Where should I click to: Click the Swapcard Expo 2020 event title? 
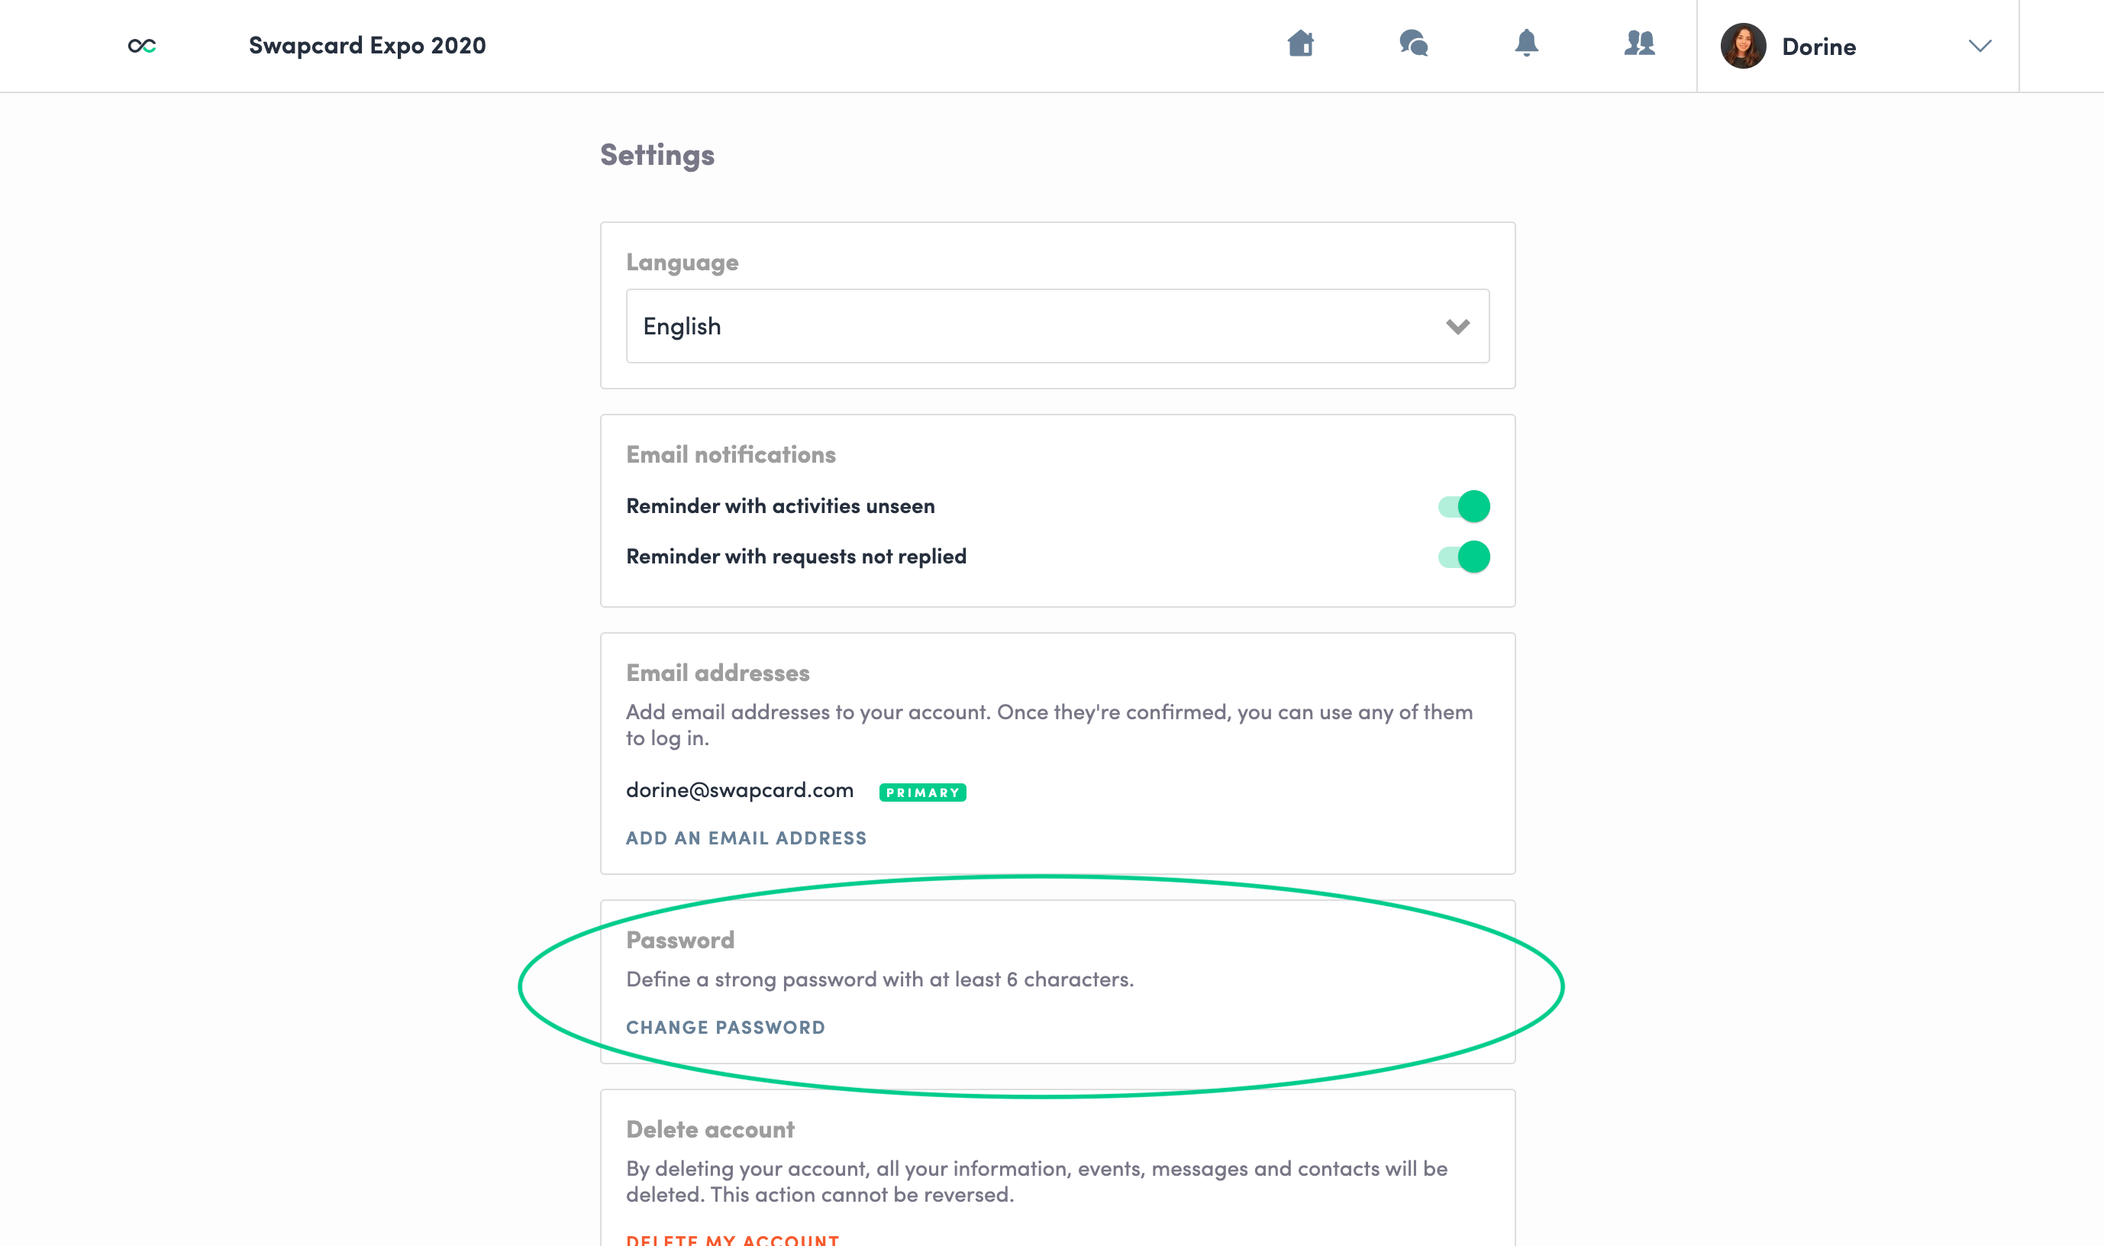367,45
